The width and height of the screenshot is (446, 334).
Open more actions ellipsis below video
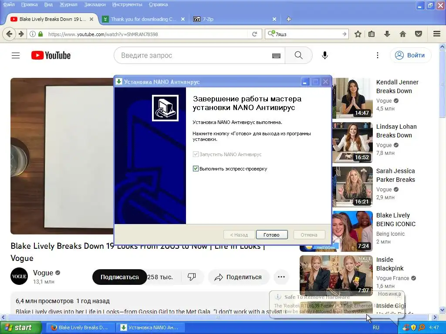pos(281,277)
